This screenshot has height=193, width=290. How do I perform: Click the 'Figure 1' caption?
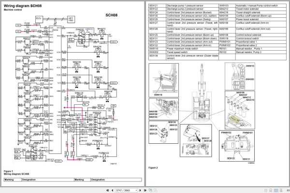pos(8,171)
